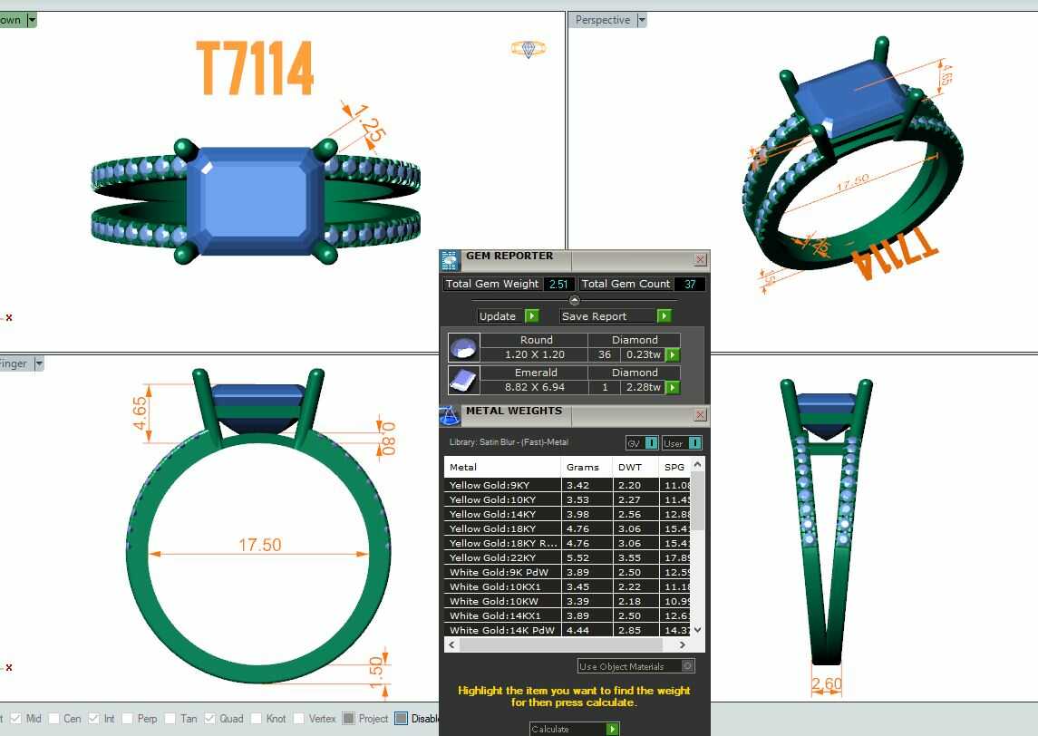
Task: Select the White Gold:14KX1 row
Action: pos(568,616)
